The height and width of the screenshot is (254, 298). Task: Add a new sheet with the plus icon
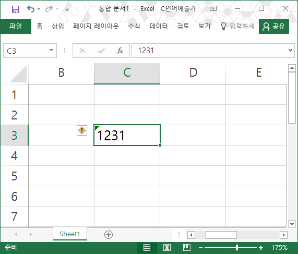[109, 235]
